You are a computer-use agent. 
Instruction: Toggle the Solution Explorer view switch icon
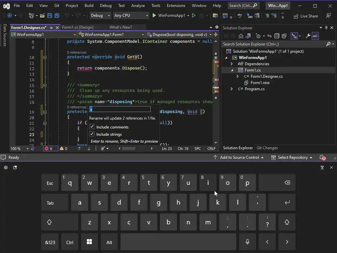[294, 36]
